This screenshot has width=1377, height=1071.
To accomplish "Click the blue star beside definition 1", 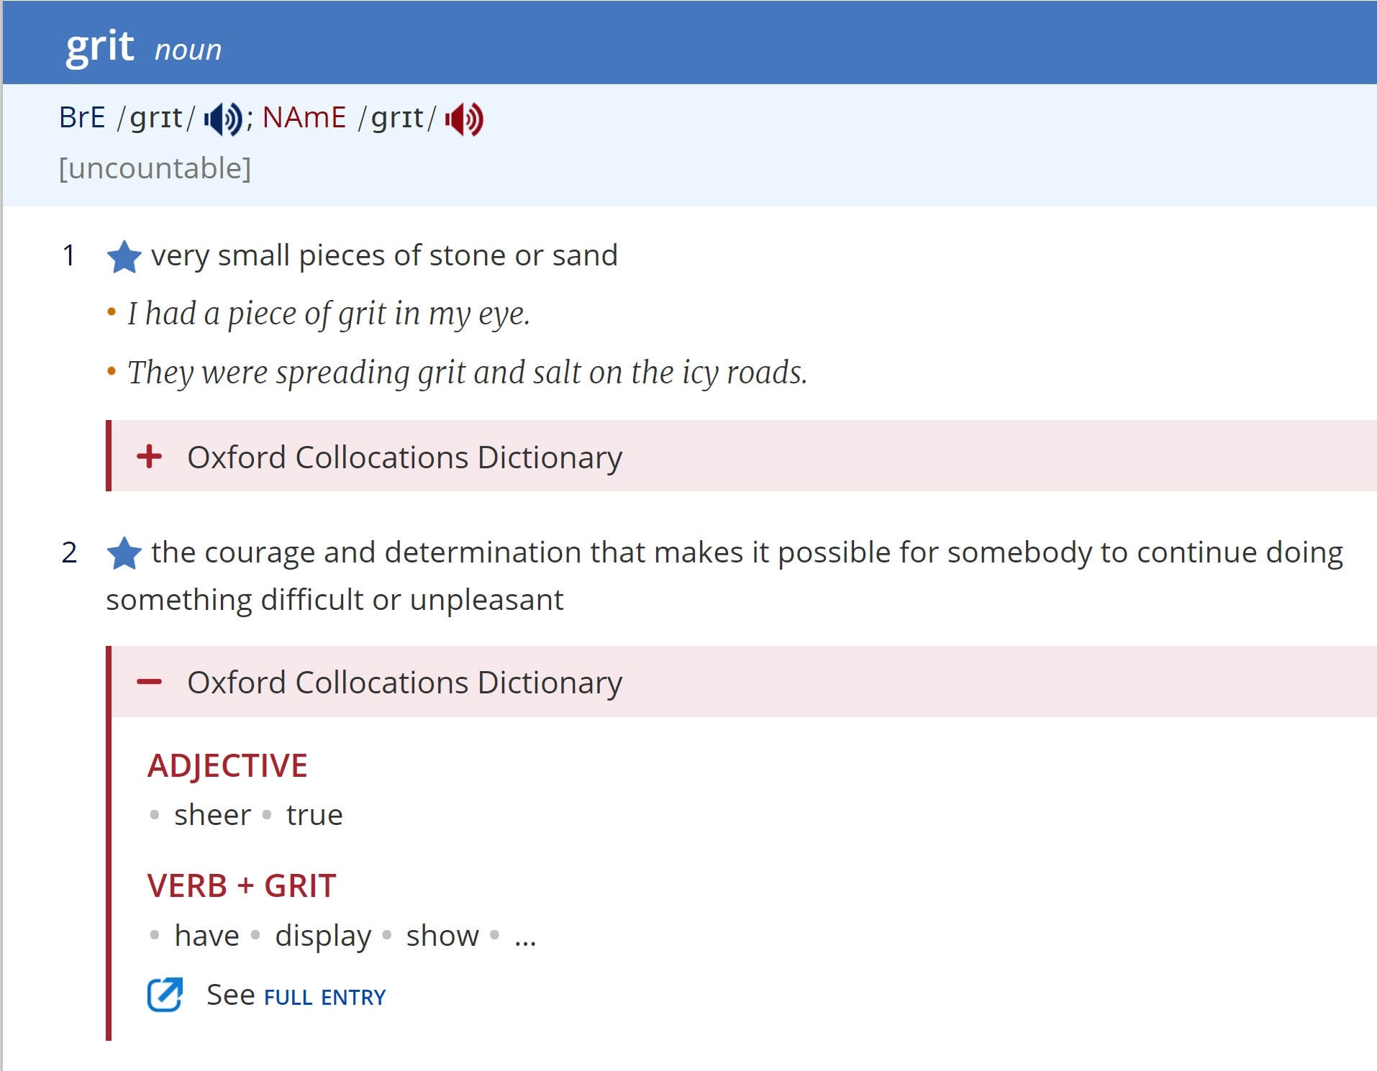I will pyautogui.click(x=124, y=257).
